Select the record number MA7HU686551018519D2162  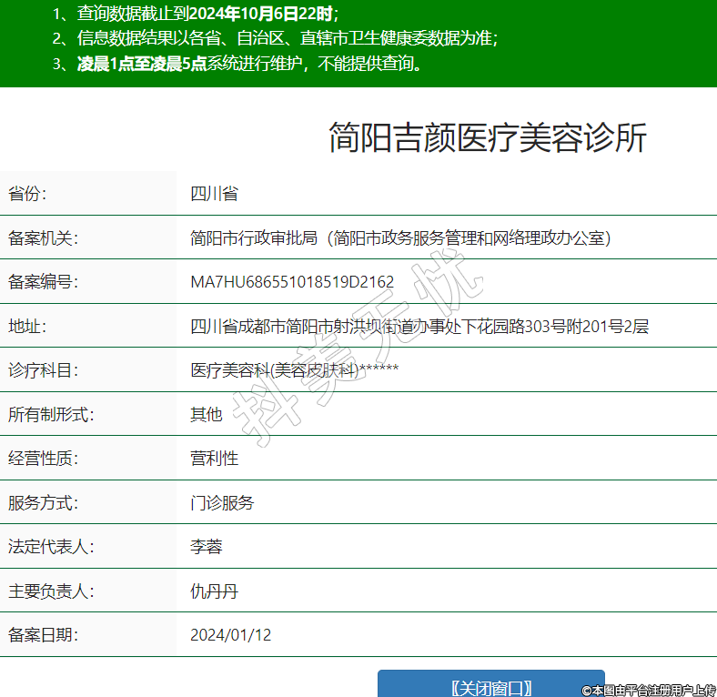point(292,282)
